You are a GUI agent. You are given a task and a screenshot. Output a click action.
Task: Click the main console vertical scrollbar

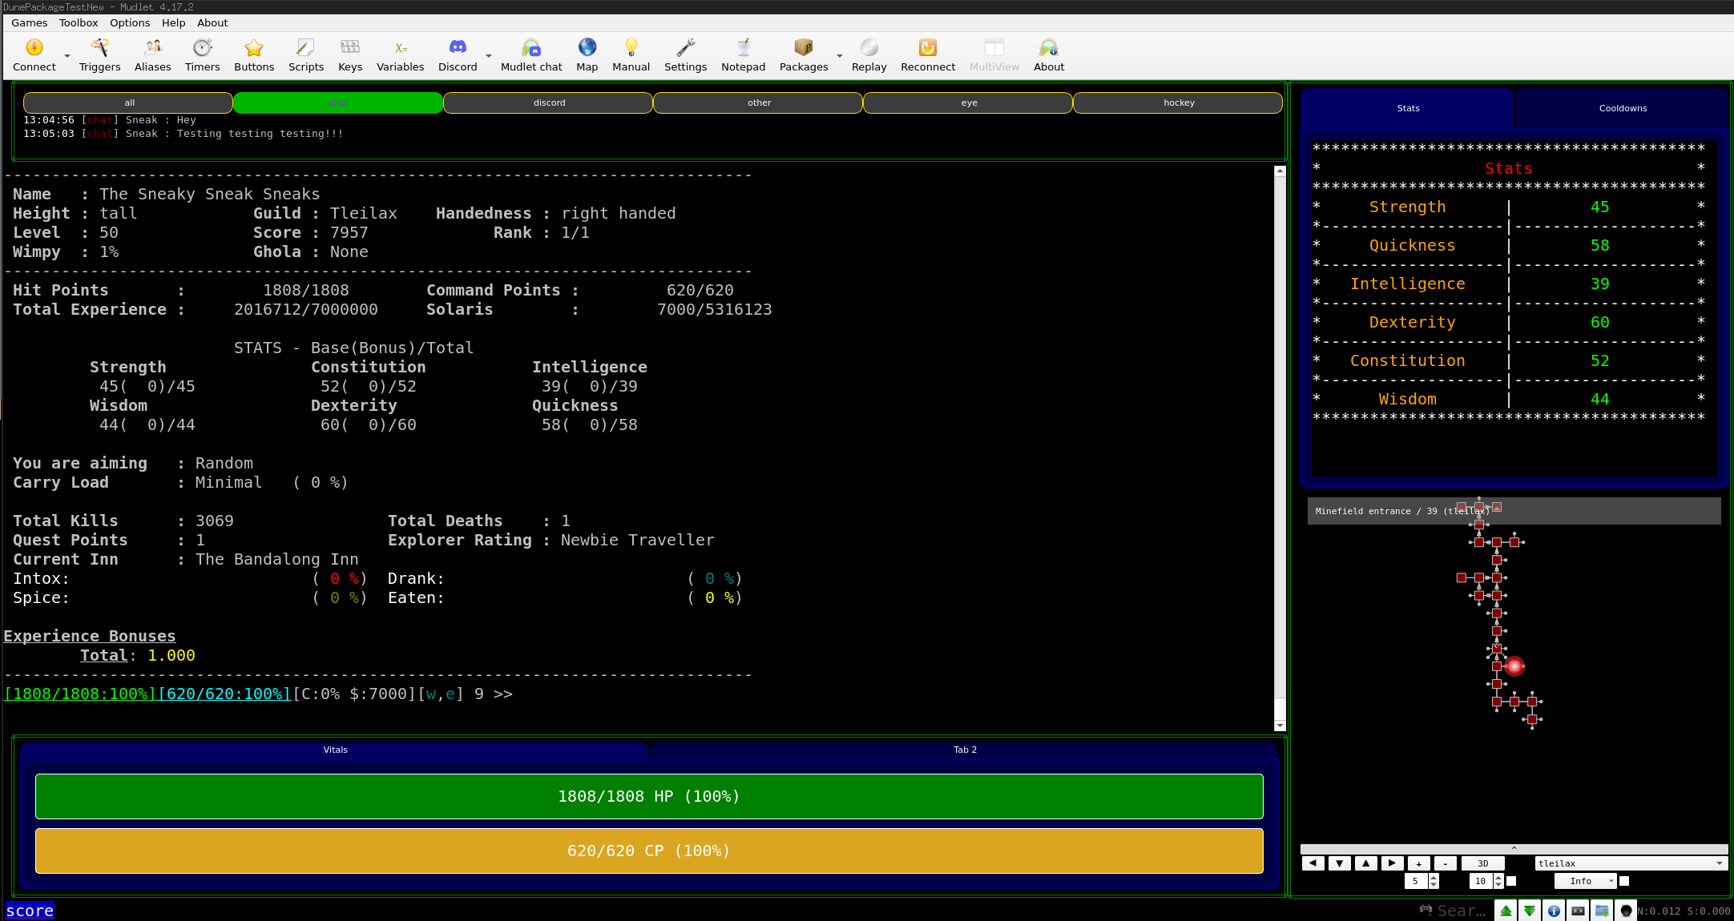[x=1280, y=448]
